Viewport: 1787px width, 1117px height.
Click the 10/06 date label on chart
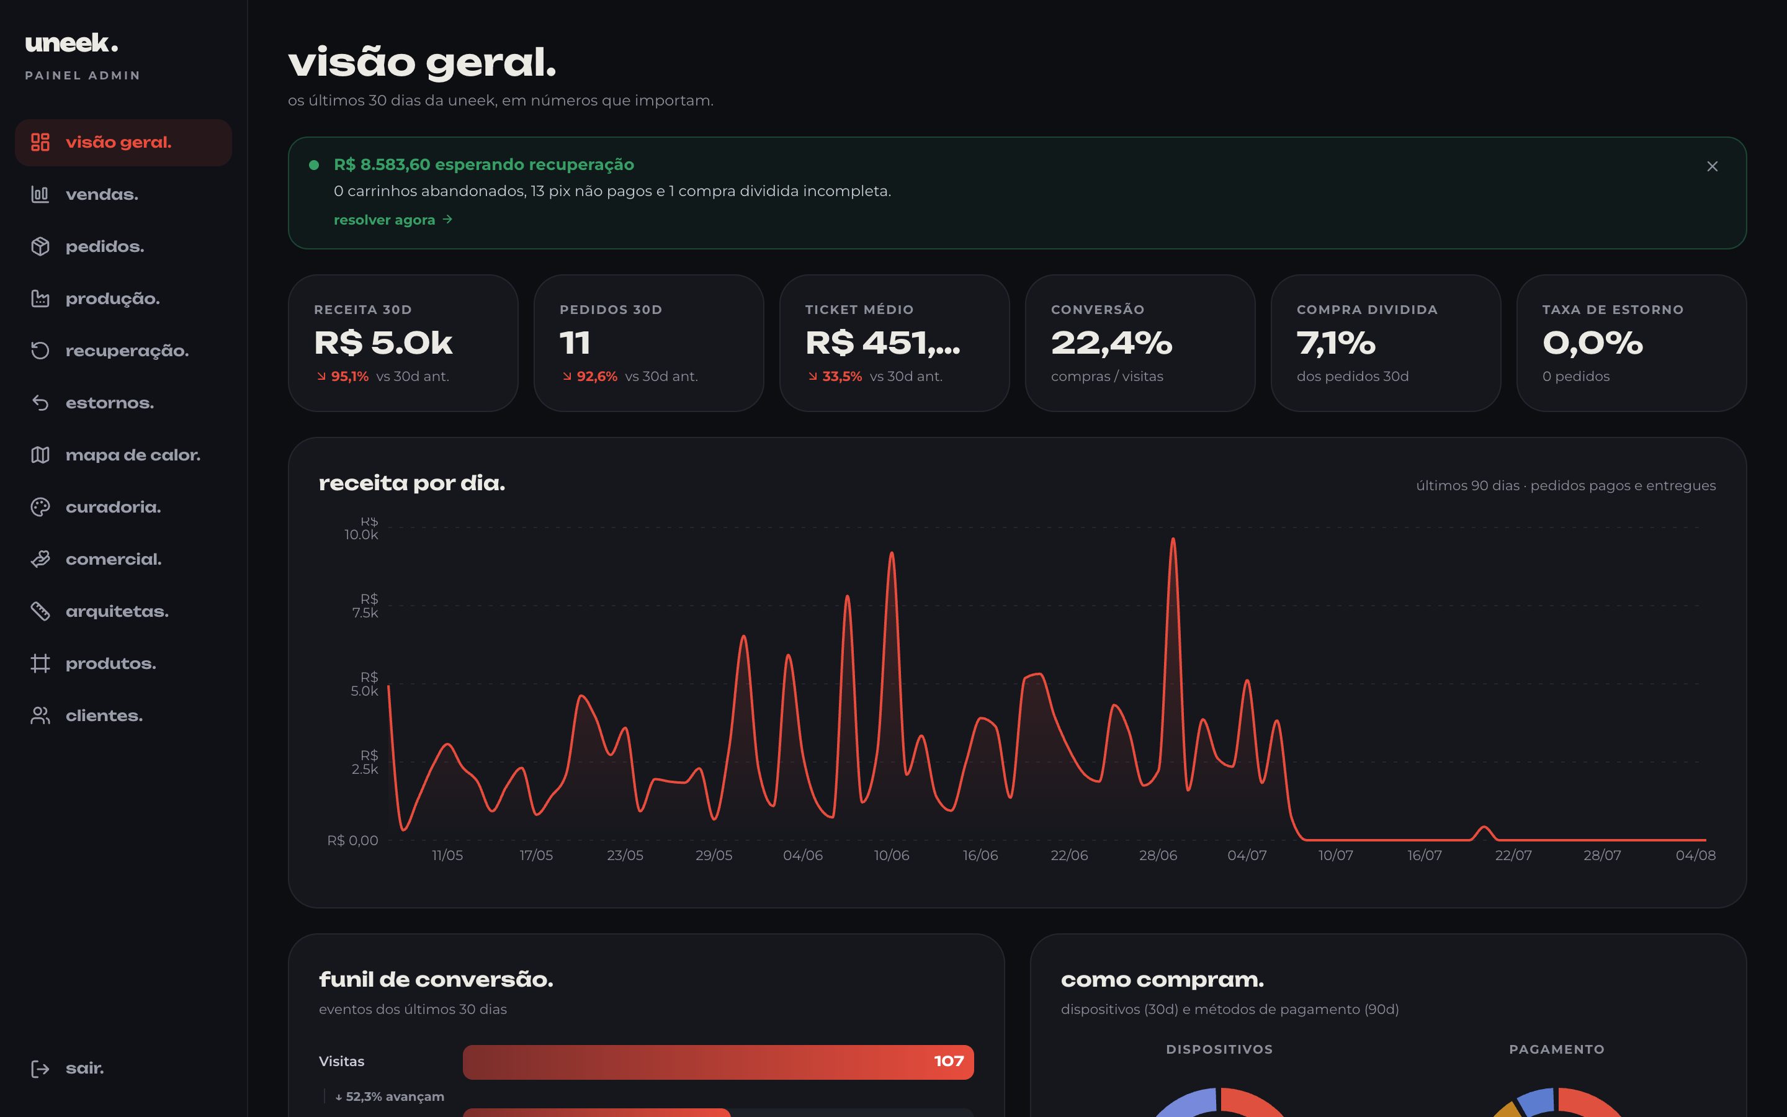pyautogui.click(x=891, y=856)
